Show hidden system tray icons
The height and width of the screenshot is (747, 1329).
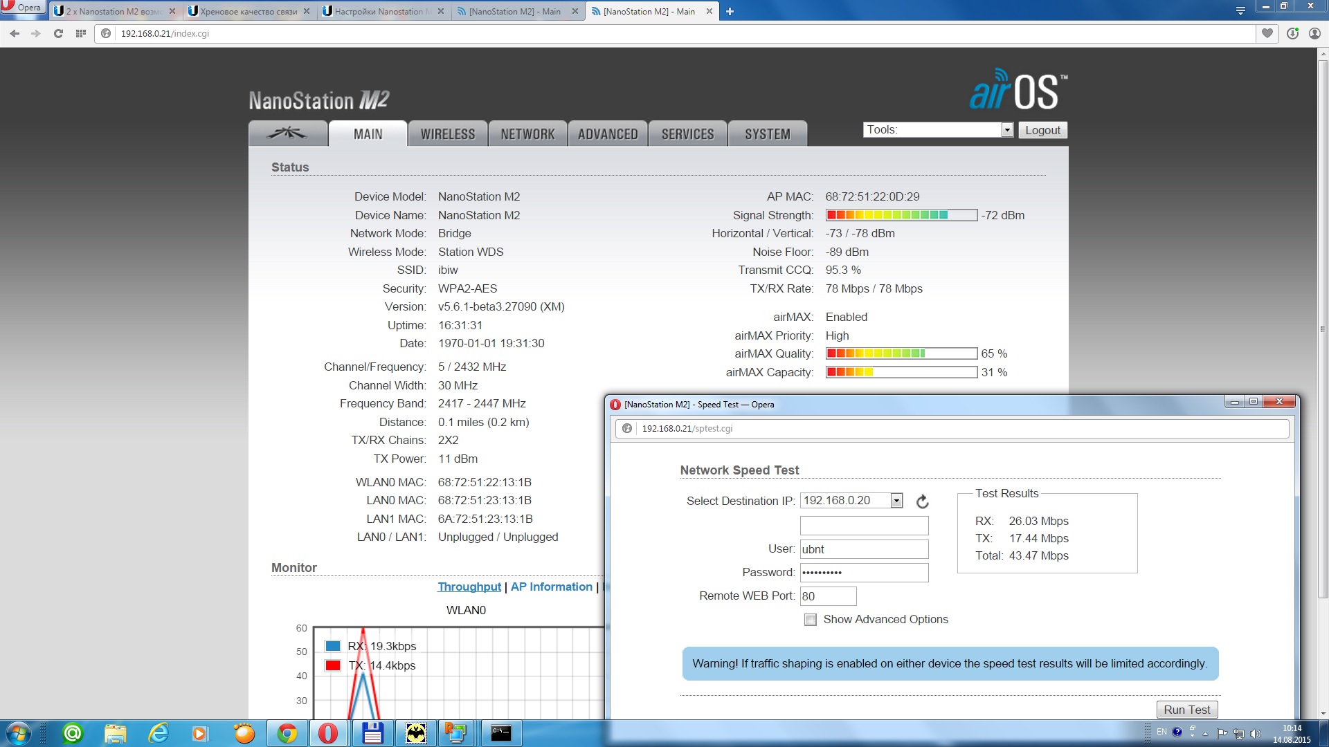[x=1205, y=733]
